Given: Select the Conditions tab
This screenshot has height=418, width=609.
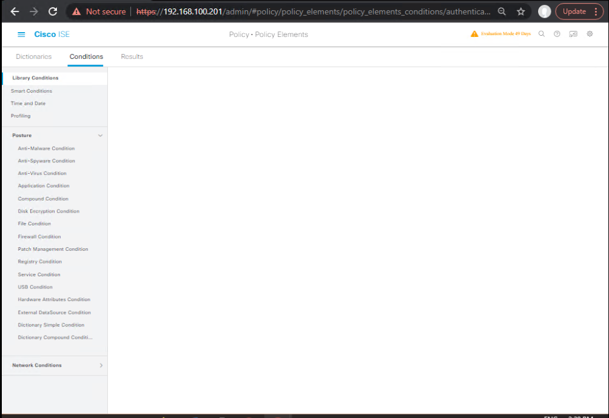Looking at the screenshot, I should [86, 57].
